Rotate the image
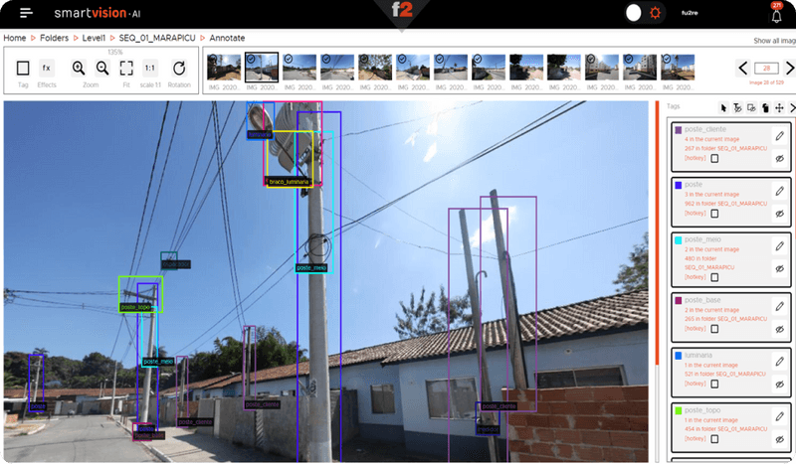The height and width of the screenshot is (464, 796). pyautogui.click(x=179, y=69)
